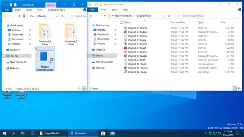The image size is (244, 137).
Task: Open taskbar Search
Action: point(14,133)
